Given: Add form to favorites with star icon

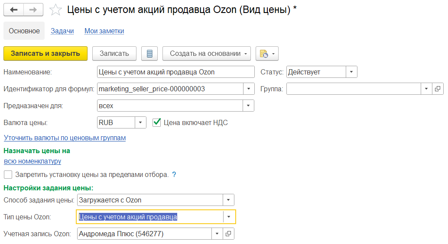Looking at the screenshot, I should [x=55, y=10].
